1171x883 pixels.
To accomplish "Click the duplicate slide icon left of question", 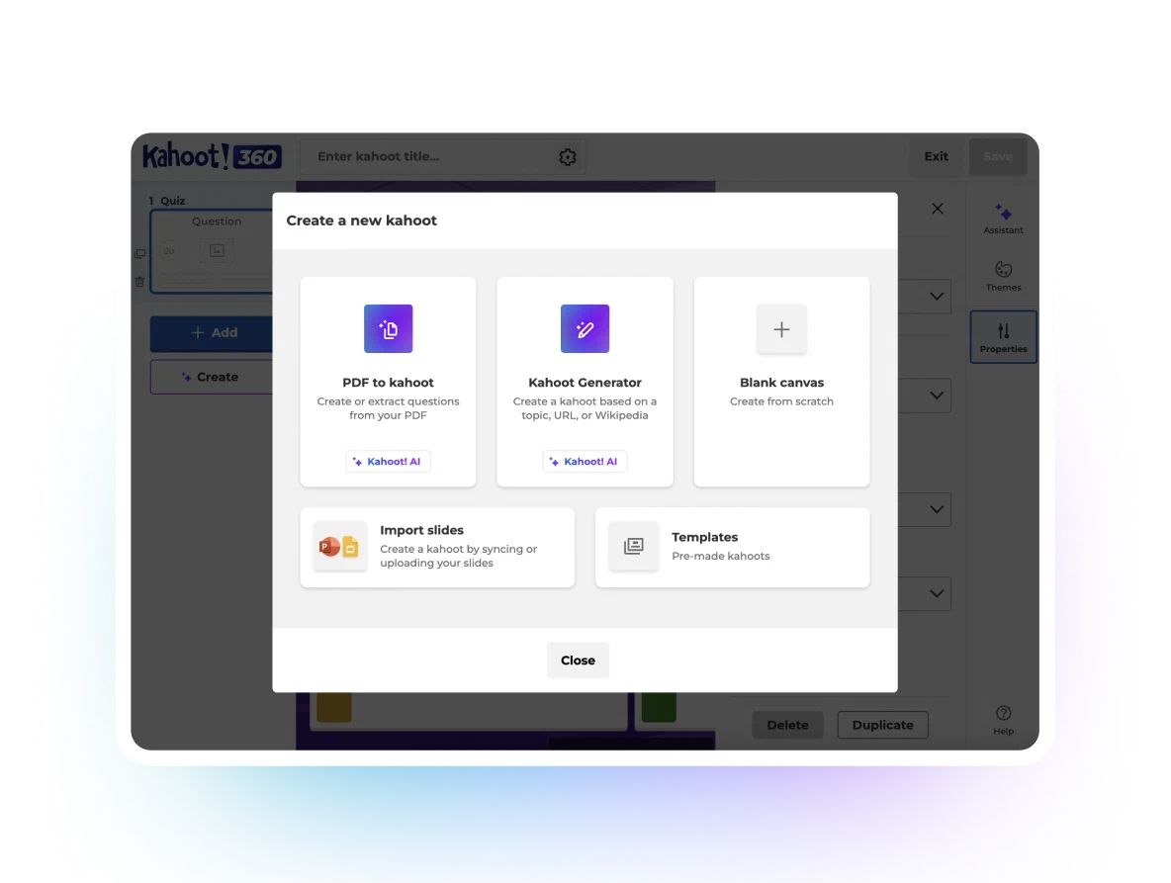I will (139, 254).
